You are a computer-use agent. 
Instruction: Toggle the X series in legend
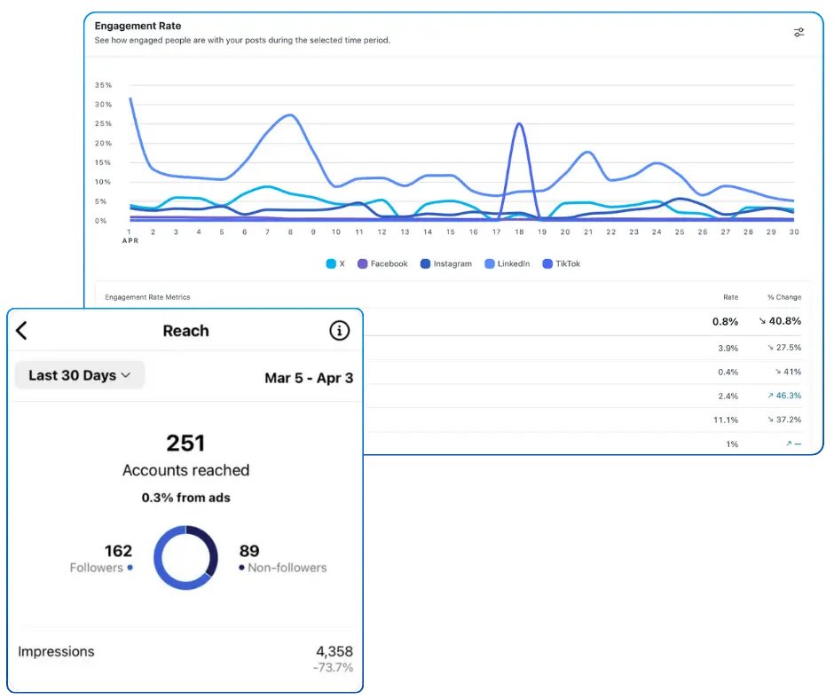(334, 263)
